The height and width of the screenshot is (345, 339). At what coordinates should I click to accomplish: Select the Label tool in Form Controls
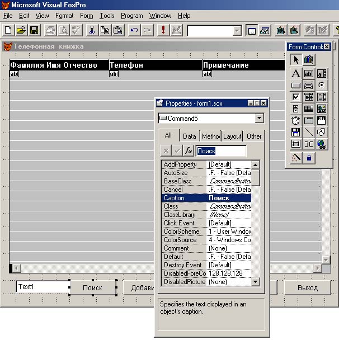[295, 73]
